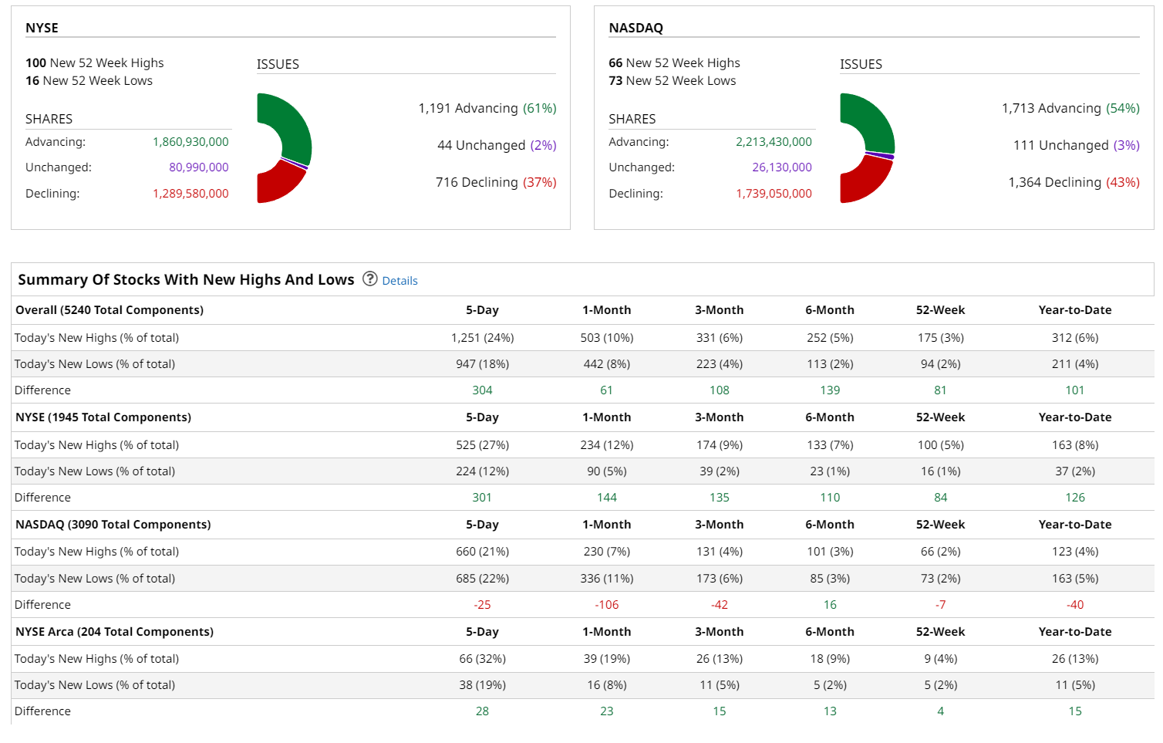The width and height of the screenshot is (1163, 743).
Task: Click the NYSE issues donut chart
Action: (x=284, y=148)
